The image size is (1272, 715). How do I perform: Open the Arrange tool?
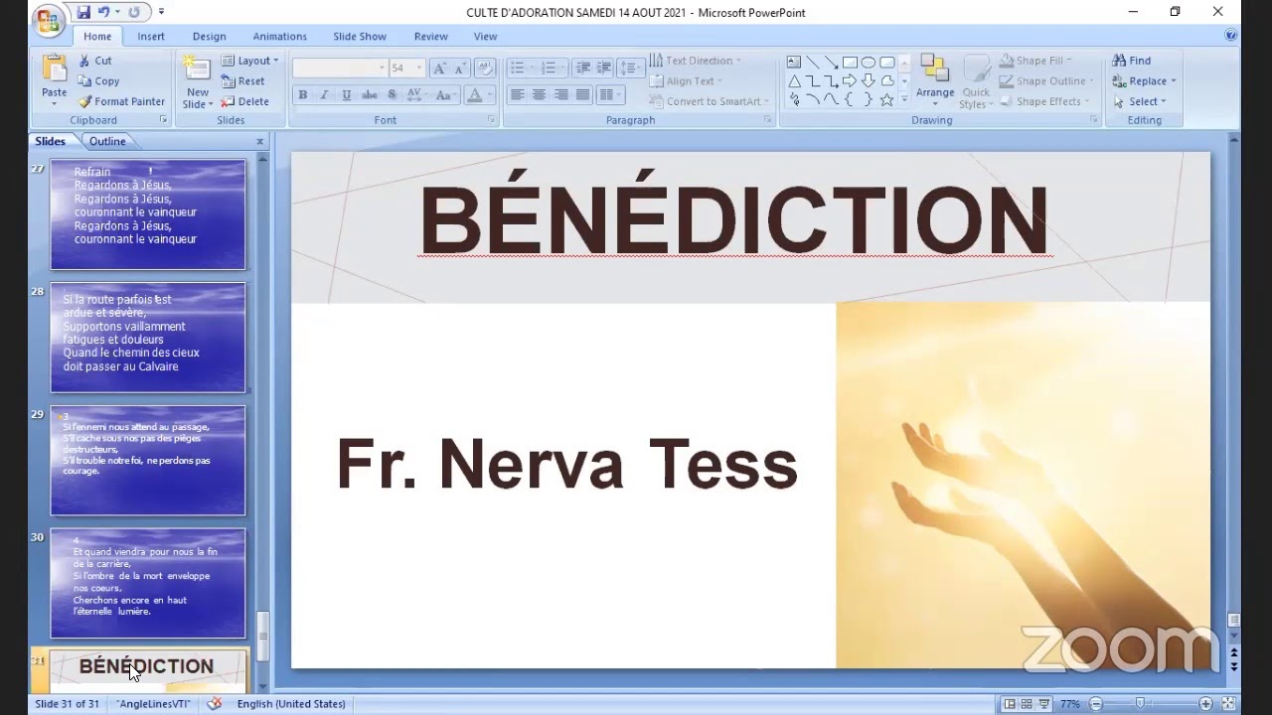[x=934, y=79]
